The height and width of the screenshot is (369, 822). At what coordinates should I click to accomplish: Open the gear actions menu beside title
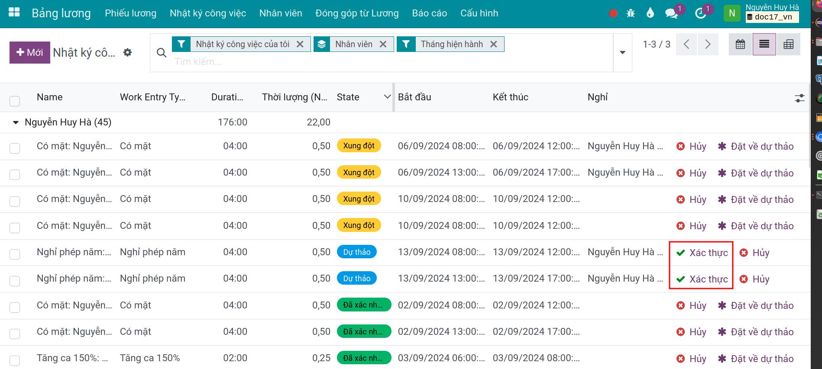click(x=127, y=52)
